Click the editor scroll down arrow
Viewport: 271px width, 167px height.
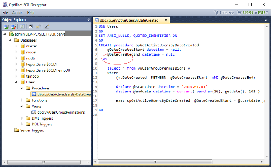coord(267,156)
